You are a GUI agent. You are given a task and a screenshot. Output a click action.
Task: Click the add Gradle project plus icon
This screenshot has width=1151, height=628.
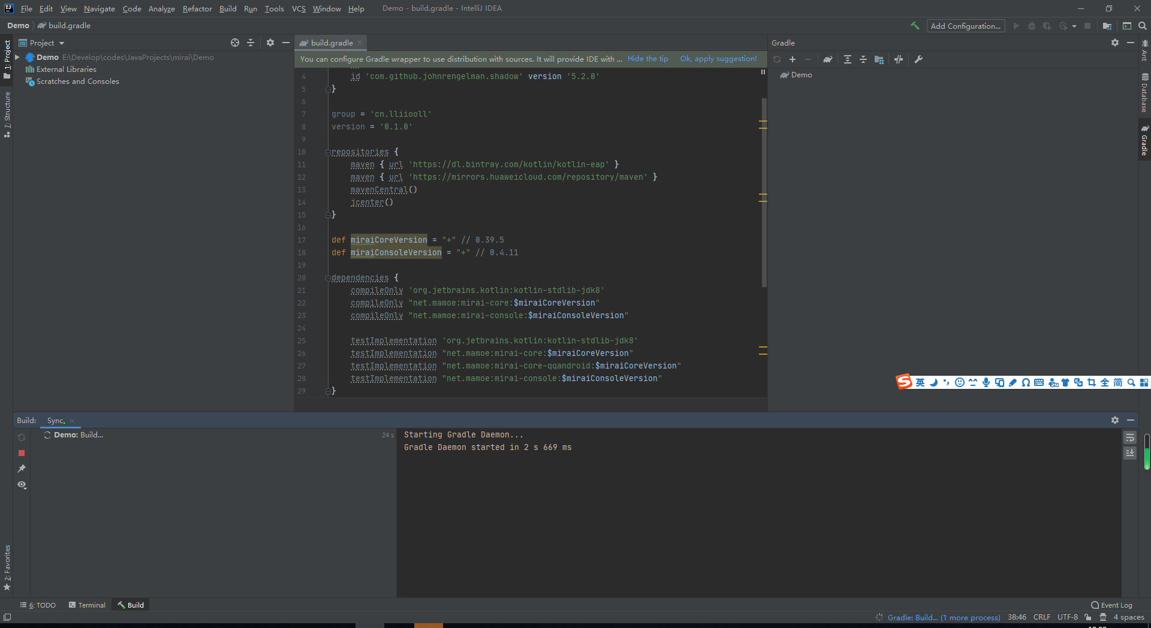[x=793, y=59]
